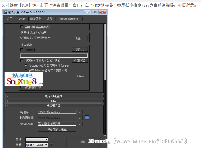This screenshot has width=201, height=148.
Task: Switch to the V-Ray tab
Action: pos(22,19)
